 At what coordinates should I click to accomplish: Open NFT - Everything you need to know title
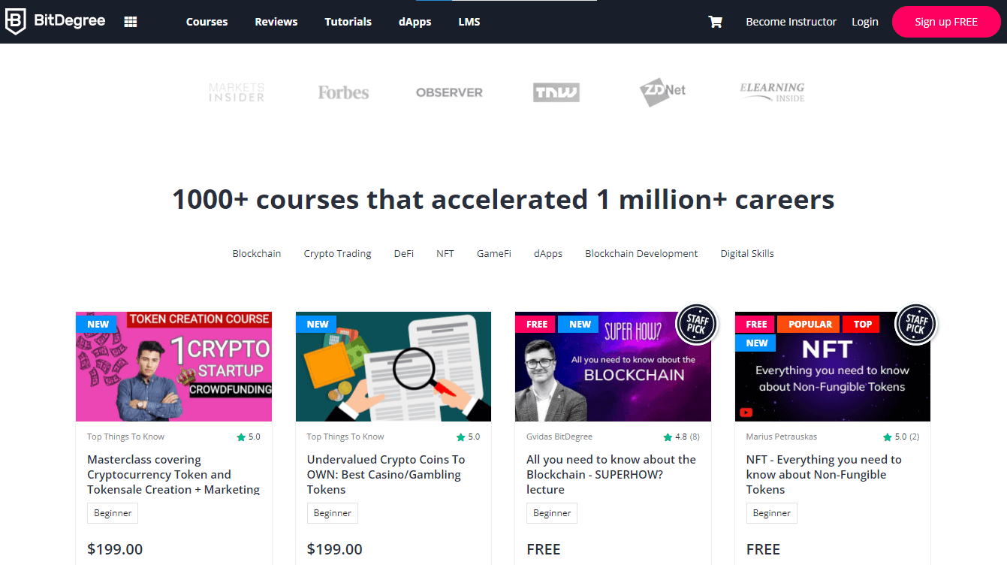[x=824, y=475]
